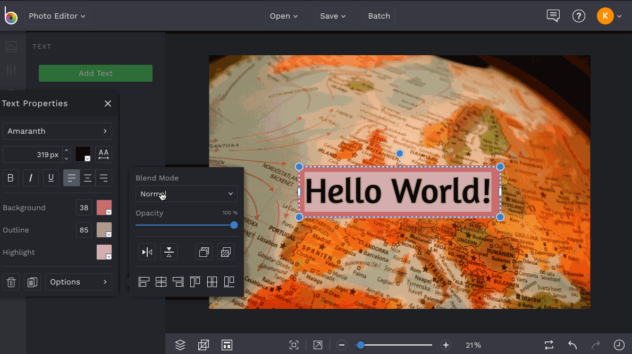The height and width of the screenshot is (354, 632).
Task: Align text left
Action: coord(71,178)
